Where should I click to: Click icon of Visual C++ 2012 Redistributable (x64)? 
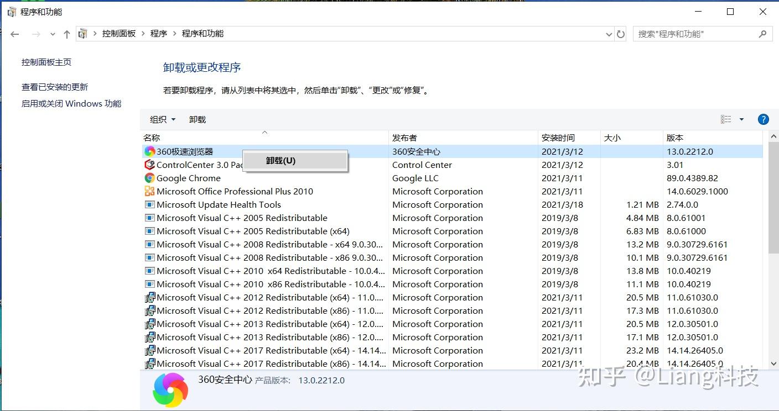tap(149, 297)
